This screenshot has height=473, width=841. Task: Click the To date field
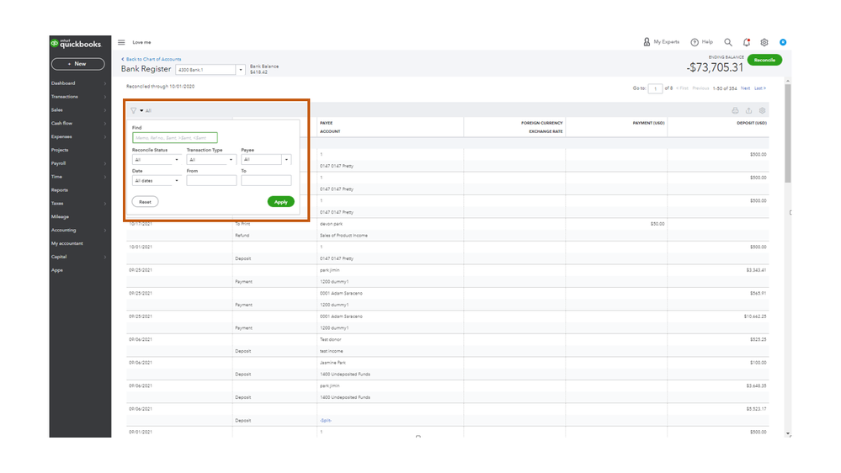coord(266,181)
